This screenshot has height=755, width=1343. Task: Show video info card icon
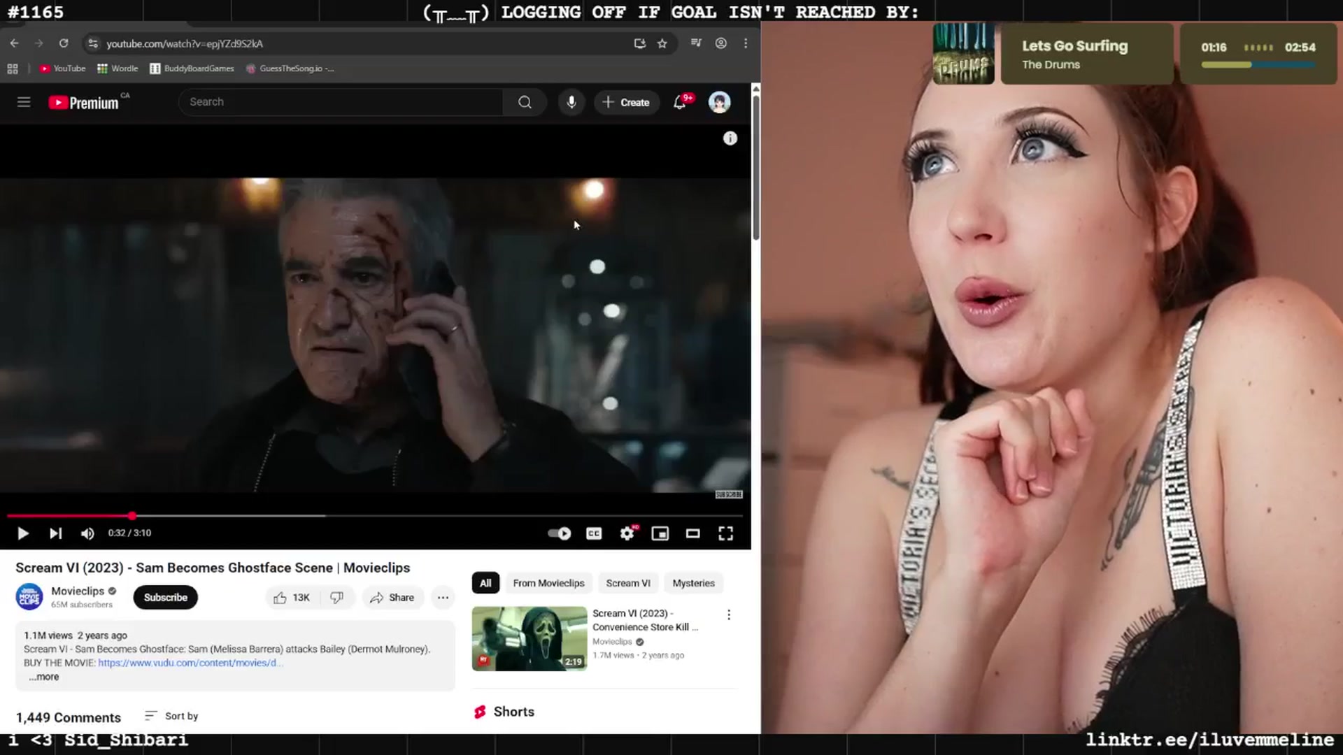(730, 138)
